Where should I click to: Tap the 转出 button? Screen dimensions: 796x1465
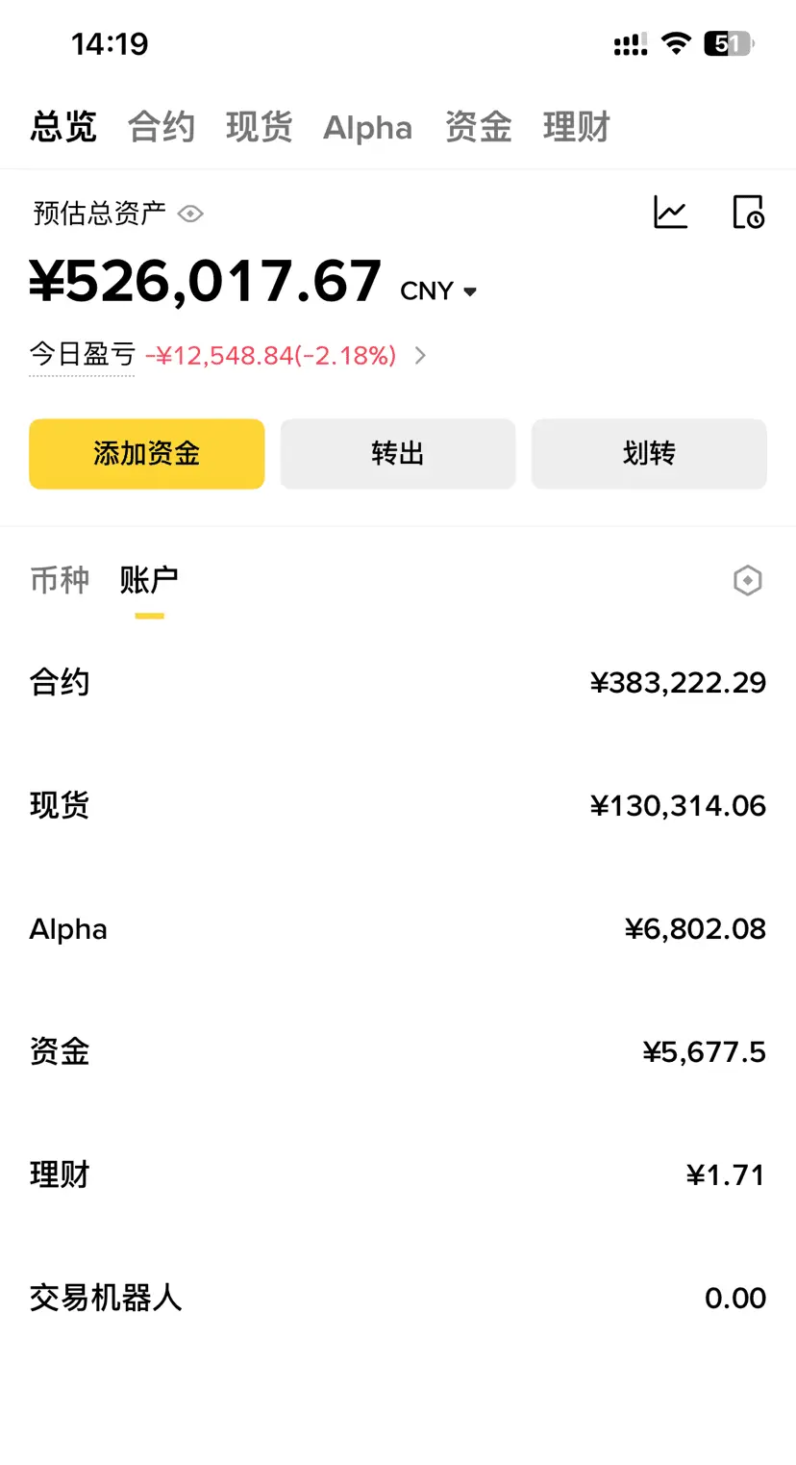(398, 453)
